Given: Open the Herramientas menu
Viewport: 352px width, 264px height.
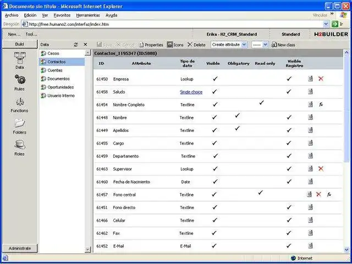Looking at the screenshot, I should coord(88,15).
